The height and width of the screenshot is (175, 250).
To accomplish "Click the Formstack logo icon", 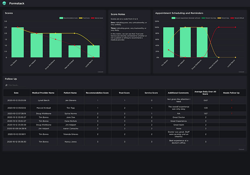I will [4, 3].
